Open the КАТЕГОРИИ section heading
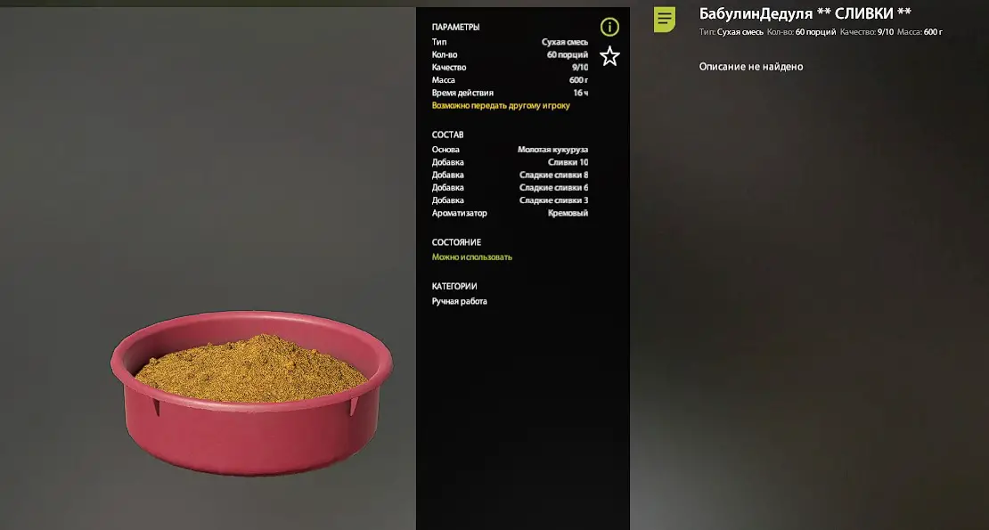 coord(454,287)
